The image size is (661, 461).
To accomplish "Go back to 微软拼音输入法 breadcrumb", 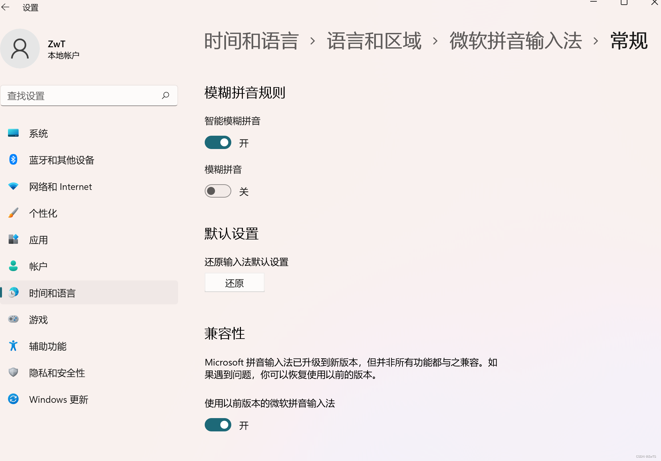I will (515, 41).
